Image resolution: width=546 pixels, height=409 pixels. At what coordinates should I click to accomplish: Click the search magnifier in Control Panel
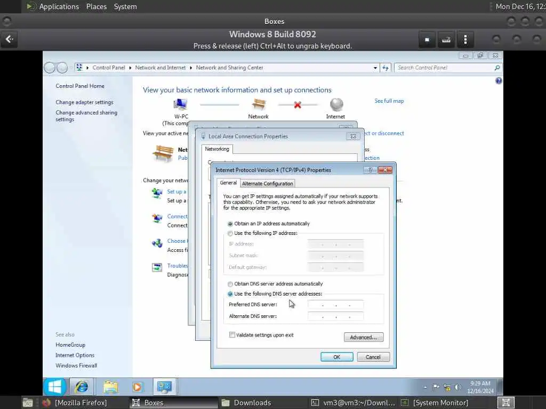coord(497,68)
